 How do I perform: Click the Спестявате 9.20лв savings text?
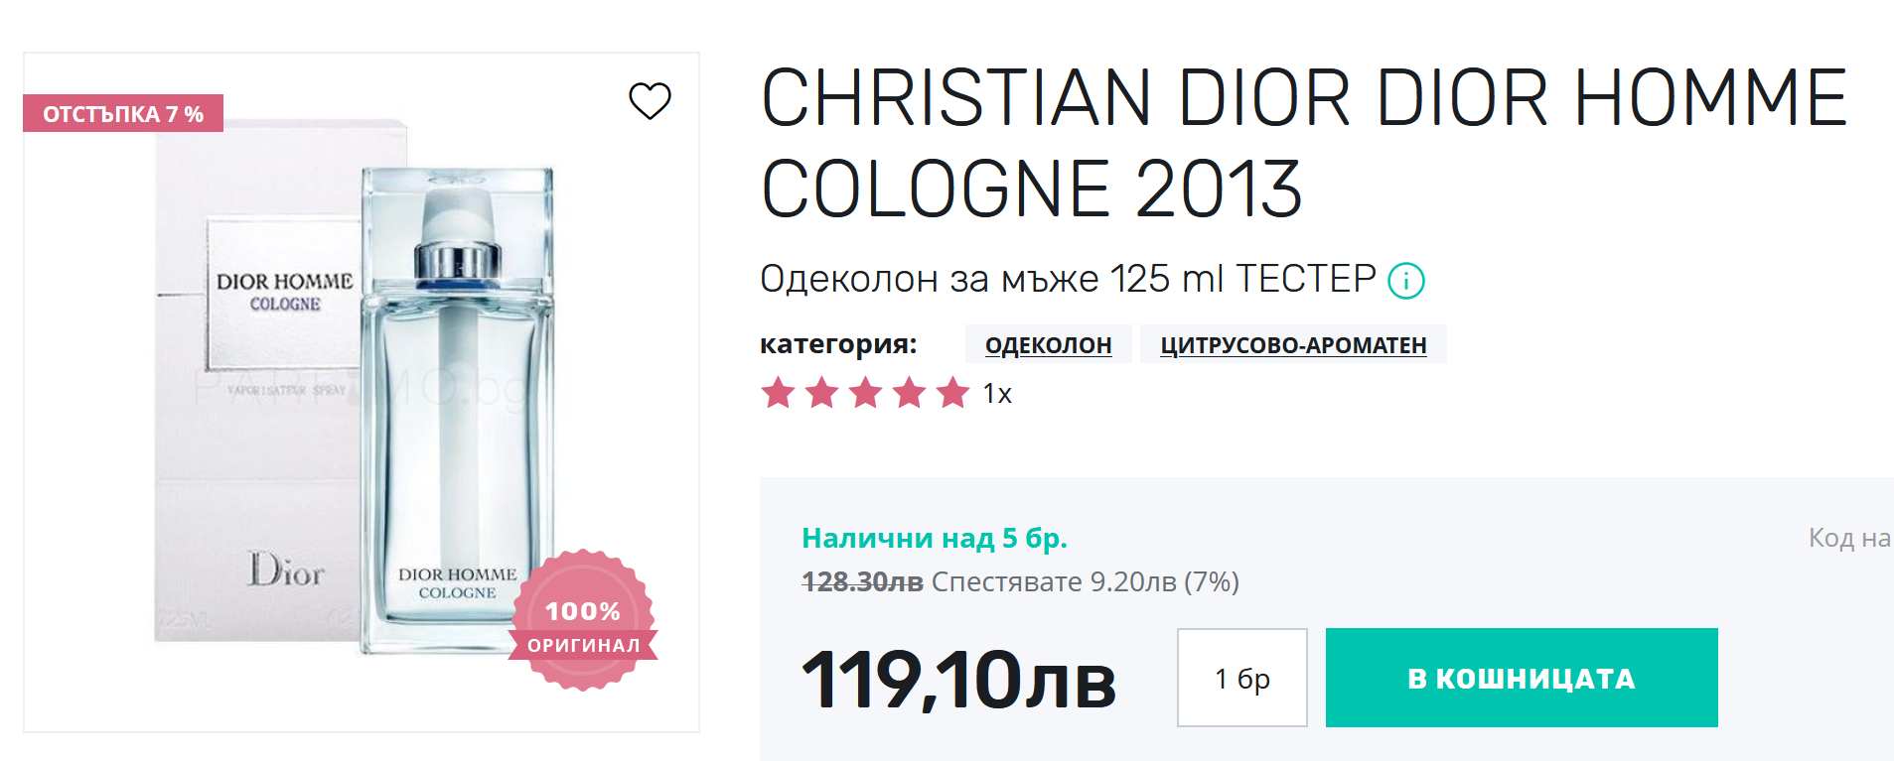click(1085, 581)
